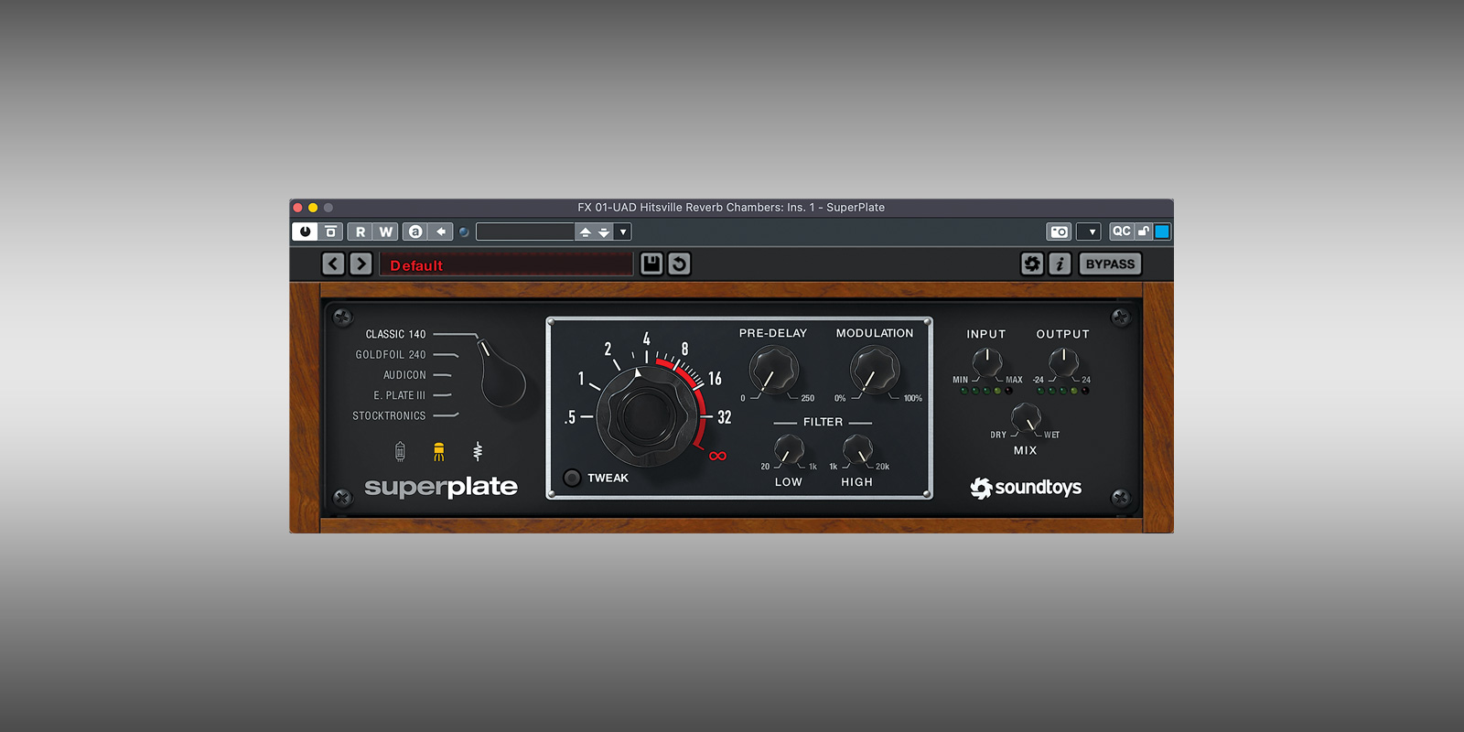This screenshot has height=732, width=1464.
Task: Open the Default preset name display
Action: [506, 264]
